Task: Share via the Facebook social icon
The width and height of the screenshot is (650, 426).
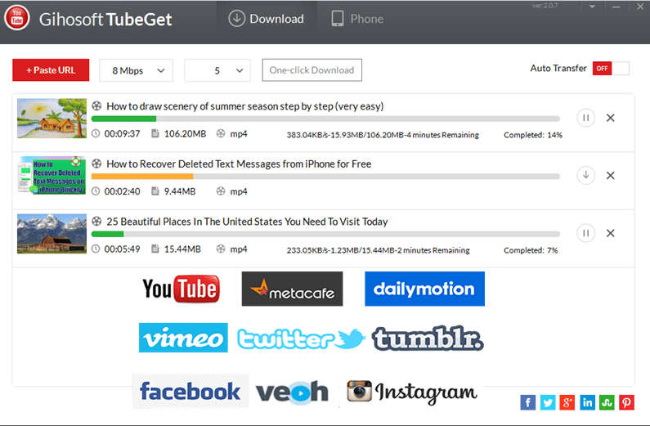Action: coord(527,402)
